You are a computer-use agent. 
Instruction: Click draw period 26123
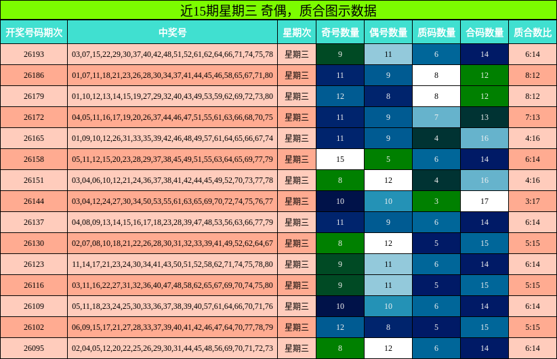click(x=34, y=264)
